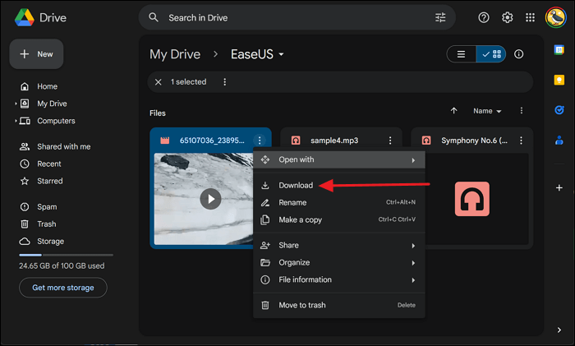Choose Download from context menu
The width and height of the screenshot is (575, 346).
(x=338, y=185)
